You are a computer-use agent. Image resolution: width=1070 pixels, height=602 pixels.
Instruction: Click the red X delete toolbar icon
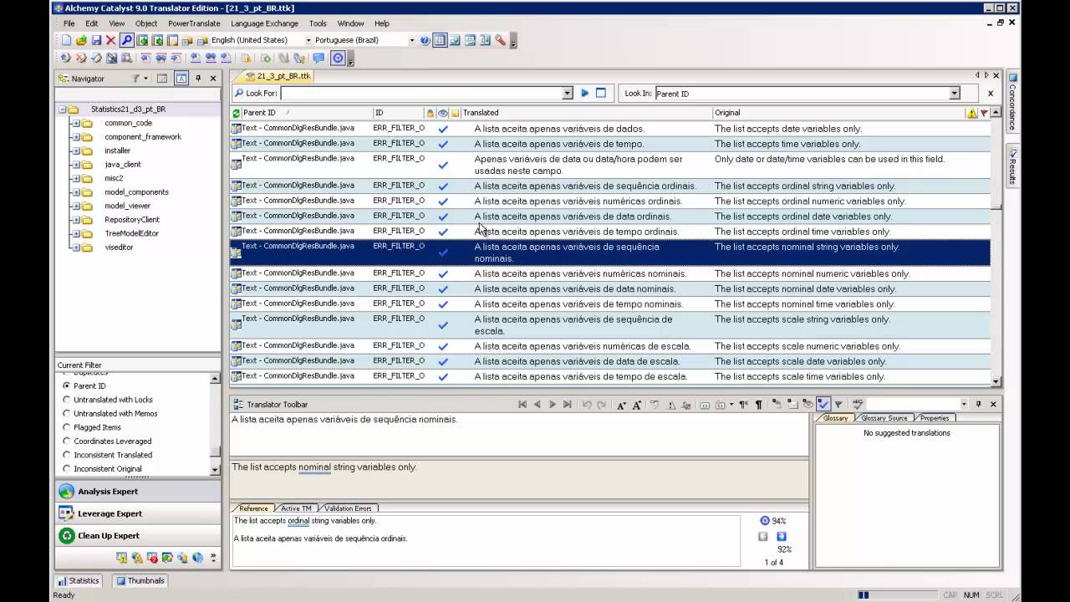coord(110,40)
